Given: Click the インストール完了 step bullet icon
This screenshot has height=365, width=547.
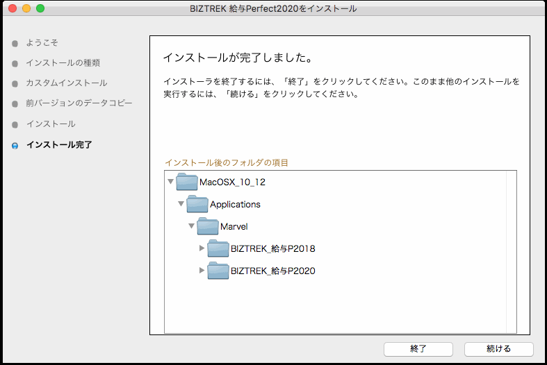Looking at the screenshot, I should (15, 146).
